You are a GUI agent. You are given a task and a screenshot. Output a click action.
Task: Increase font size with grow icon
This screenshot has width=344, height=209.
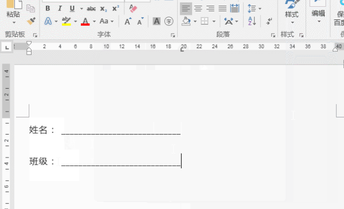[128, 21]
